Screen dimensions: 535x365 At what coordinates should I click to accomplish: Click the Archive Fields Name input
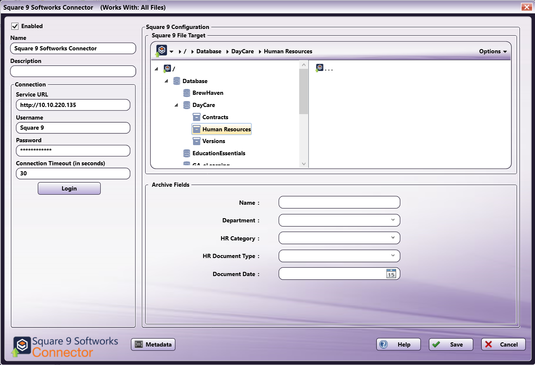(x=339, y=202)
